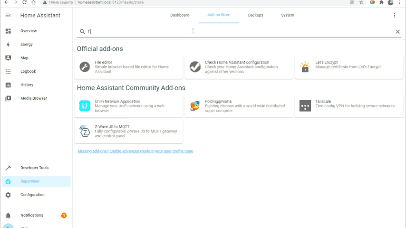Click the Configuration gear icon
Screen dimensions: 406x228
click(8, 195)
